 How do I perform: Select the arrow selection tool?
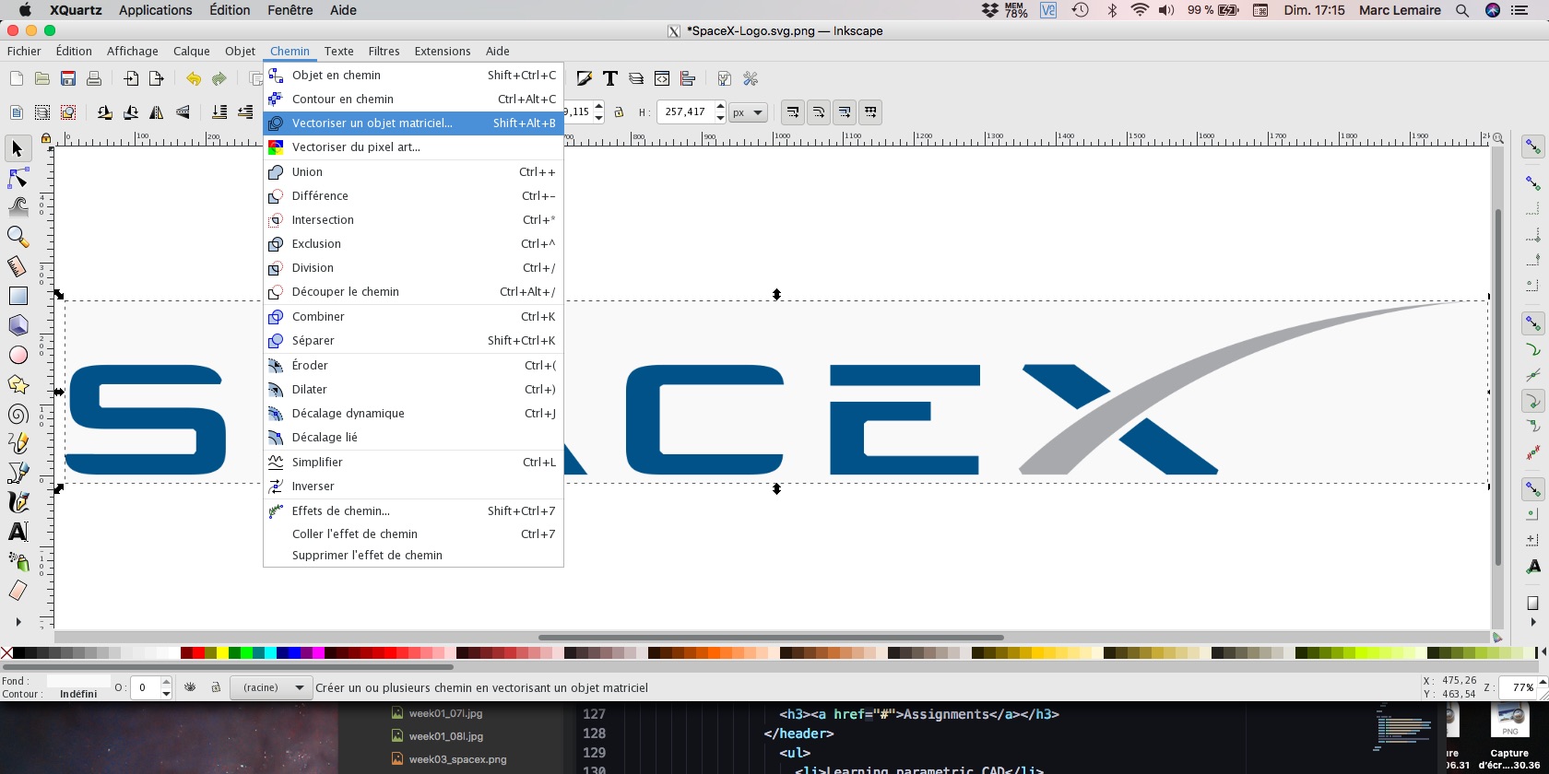pyautogui.click(x=18, y=148)
